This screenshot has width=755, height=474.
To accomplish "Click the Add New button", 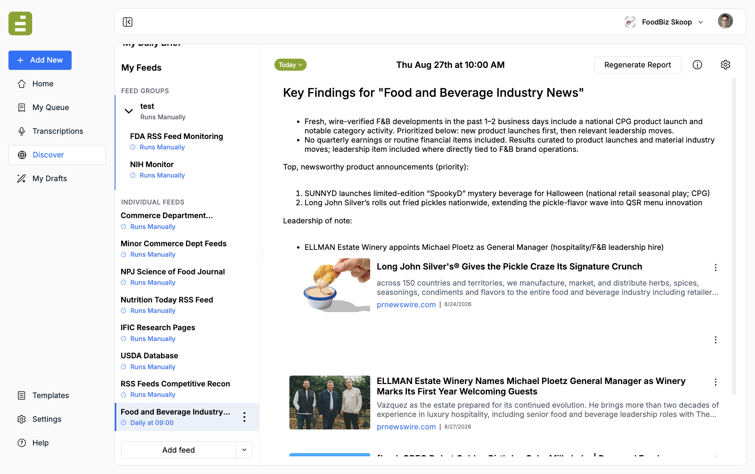I will pyautogui.click(x=40, y=60).
